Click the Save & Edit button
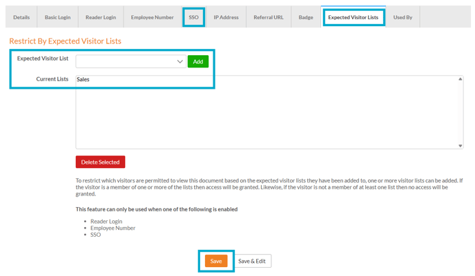Image resolution: width=475 pixels, height=276 pixels. point(251,262)
